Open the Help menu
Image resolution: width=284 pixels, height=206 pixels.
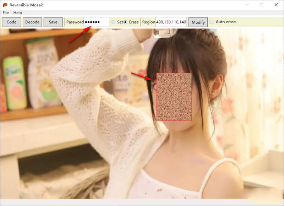(17, 13)
